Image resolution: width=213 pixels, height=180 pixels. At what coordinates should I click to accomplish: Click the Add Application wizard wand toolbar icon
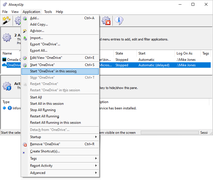[6, 21]
